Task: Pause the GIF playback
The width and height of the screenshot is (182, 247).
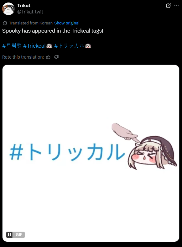Action: coord(9,235)
